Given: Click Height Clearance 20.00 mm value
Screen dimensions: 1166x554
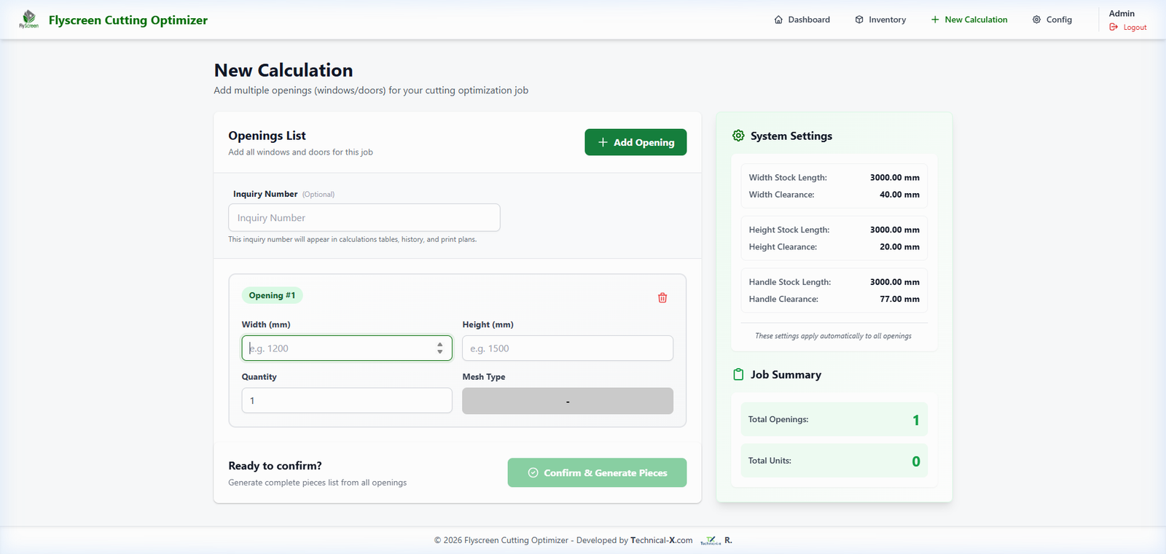Looking at the screenshot, I should [899, 247].
